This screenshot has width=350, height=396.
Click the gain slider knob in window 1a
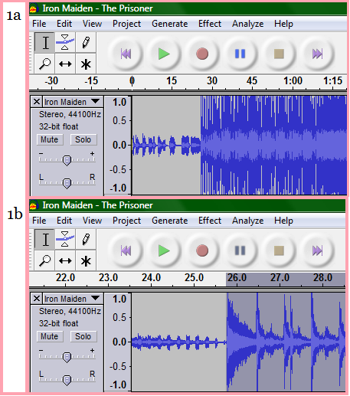click(x=67, y=161)
